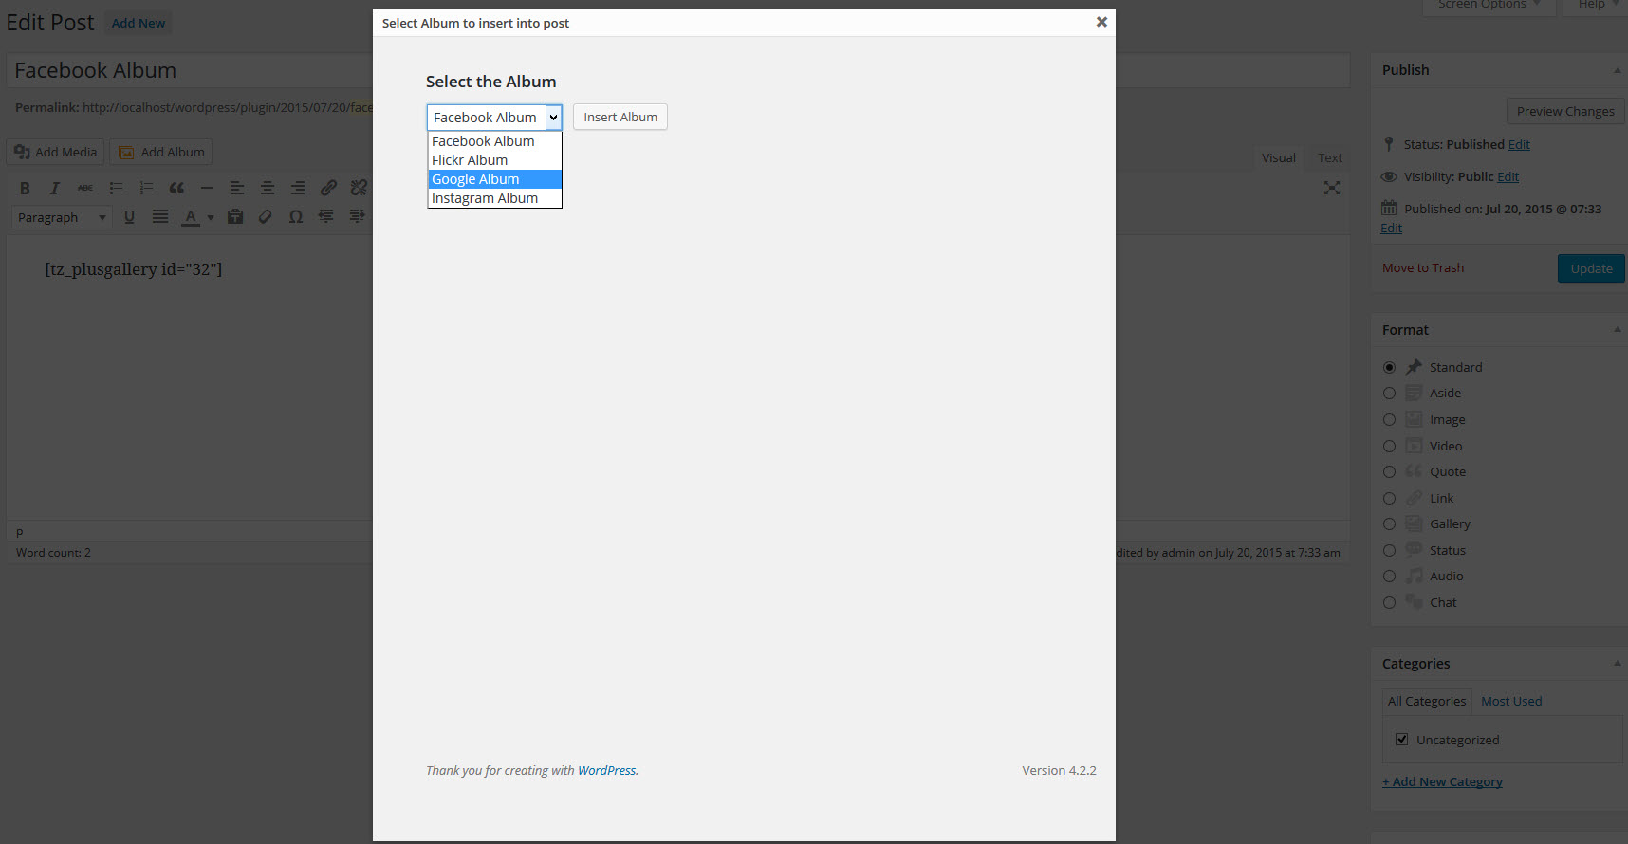1628x844 pixels.
Task: Collapse the Categories panel
Action: click(1617, 663)
